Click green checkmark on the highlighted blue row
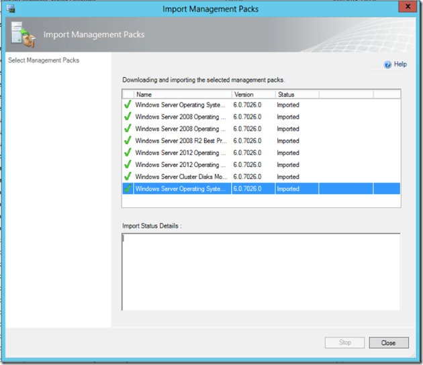This screenshot has height=365, width=423. 128,189
